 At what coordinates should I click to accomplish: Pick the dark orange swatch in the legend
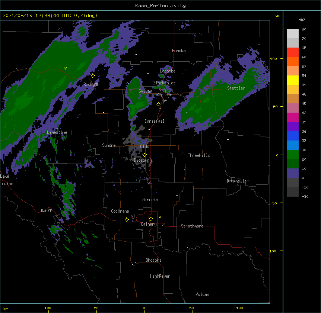point(293,61)
